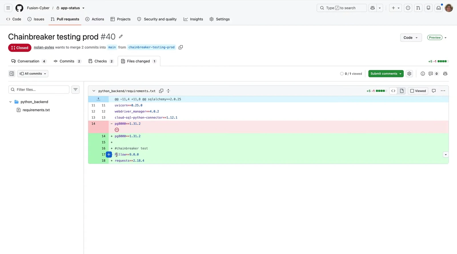Open the Files changed tab
The height and width of the screenshot is (254, 457).
click(139, 61)
